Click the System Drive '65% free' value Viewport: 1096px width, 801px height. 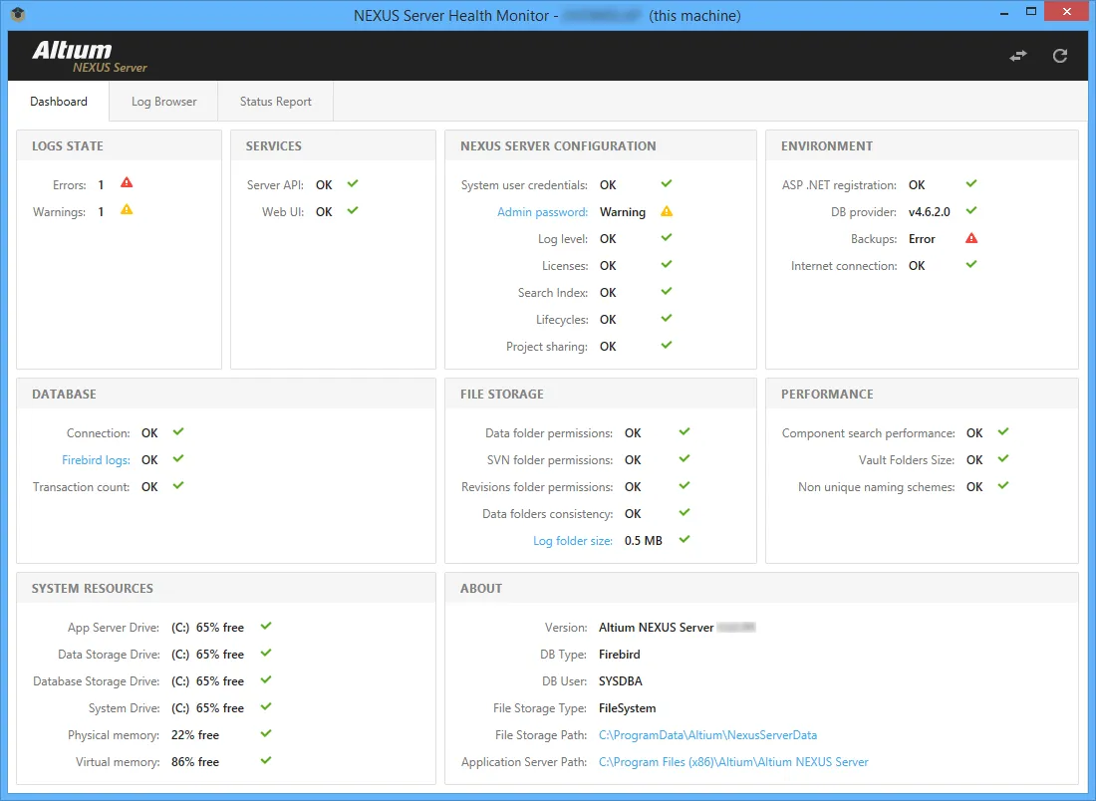coord(219,708)
